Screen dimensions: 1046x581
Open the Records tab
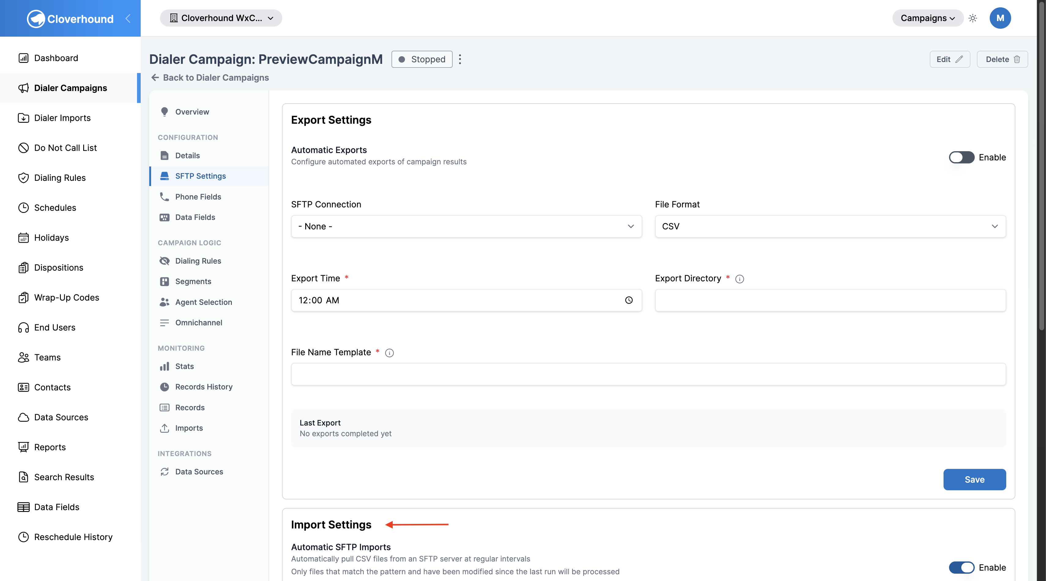(x=209, y=407)
